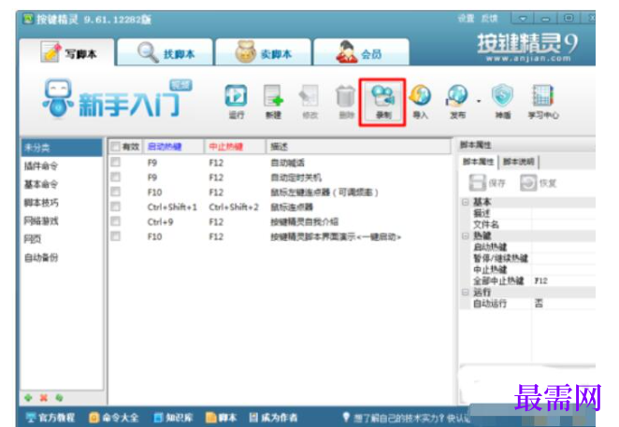
Task: Click the highlighted 录制 (Record) icon
Action: click(382, 102)
